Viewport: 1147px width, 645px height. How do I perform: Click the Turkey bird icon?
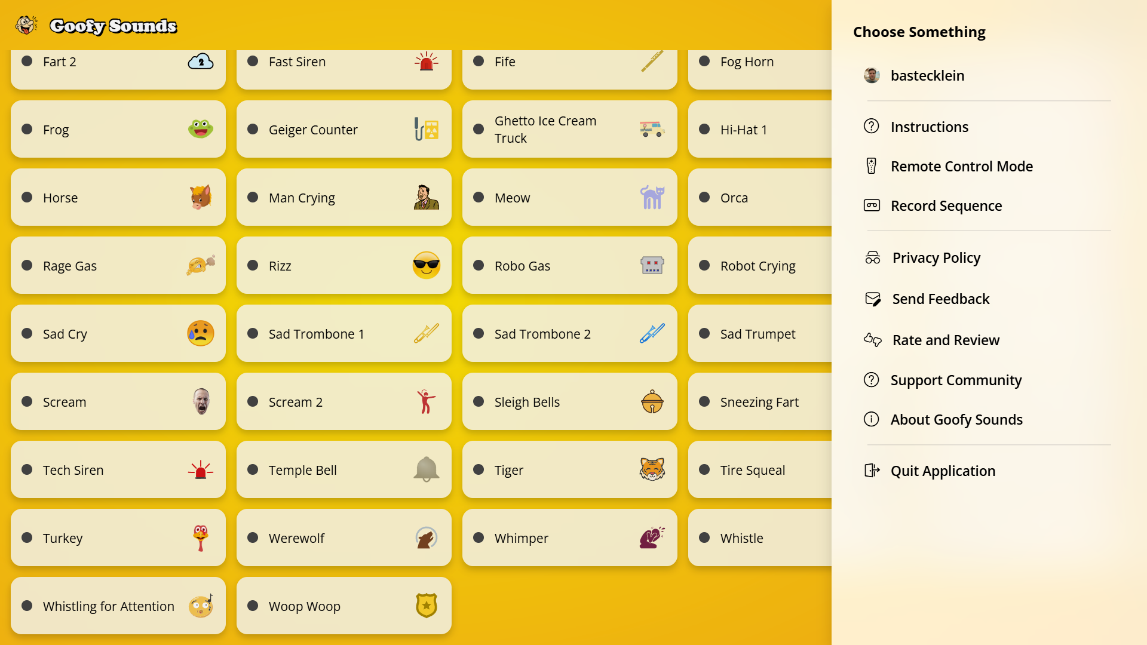click(x=201, y=537)
